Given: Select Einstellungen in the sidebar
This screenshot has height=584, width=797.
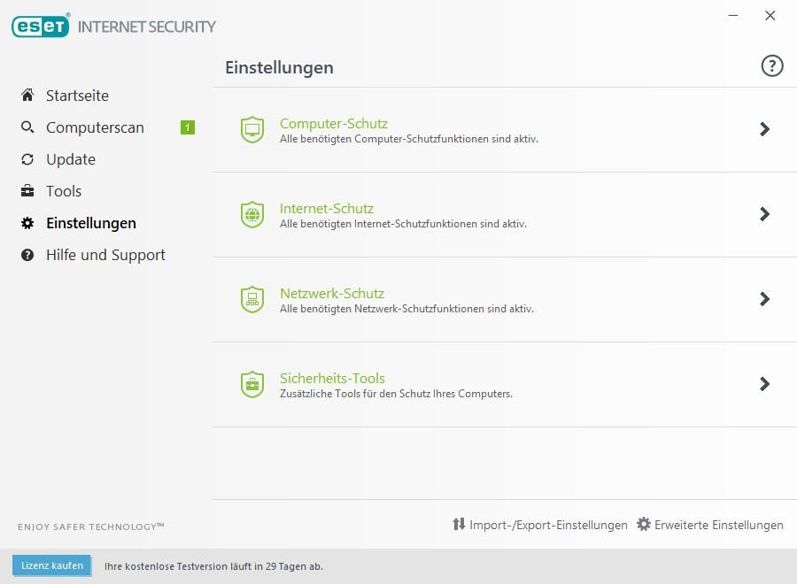Looking at the screenshot, I should (91, 223).
